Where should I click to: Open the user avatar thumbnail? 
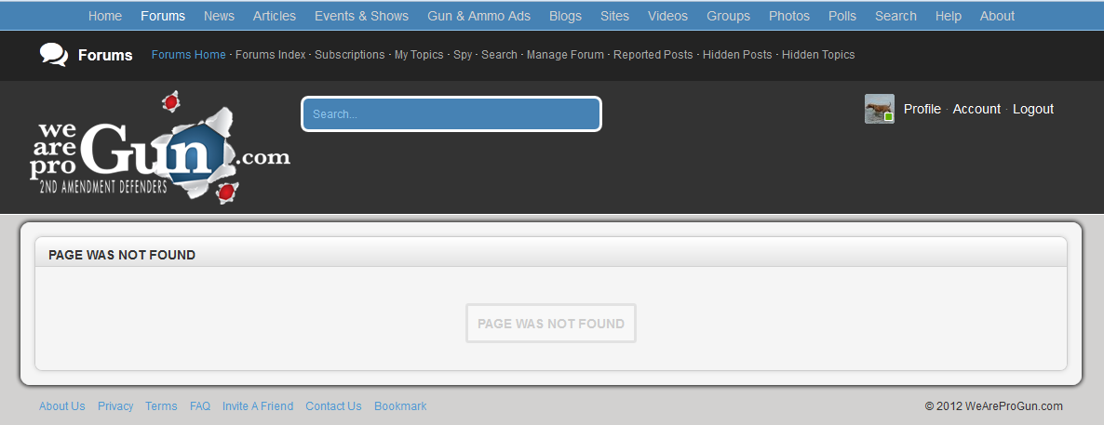pyautogui.click(x=879, y=109)
